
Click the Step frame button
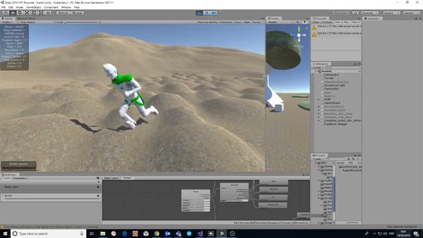click(x=213, y=13)
